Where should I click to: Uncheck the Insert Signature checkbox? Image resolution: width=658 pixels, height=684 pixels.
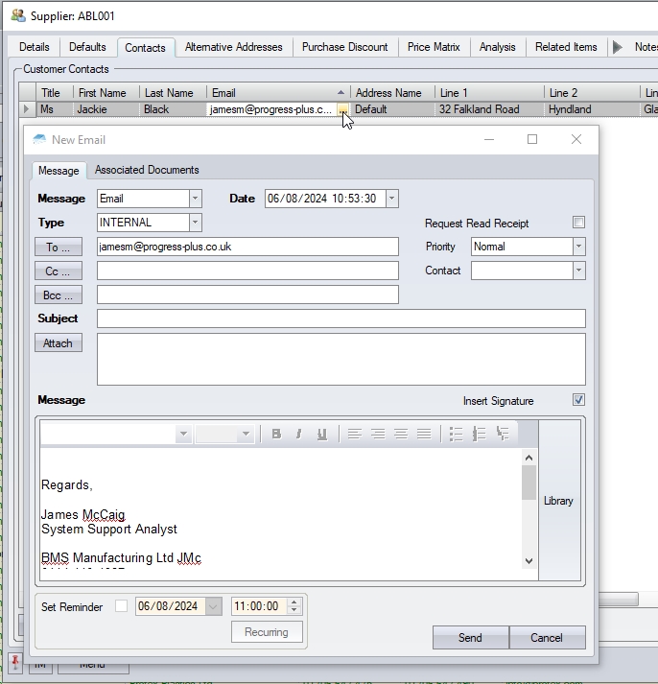tap(578, 400)
